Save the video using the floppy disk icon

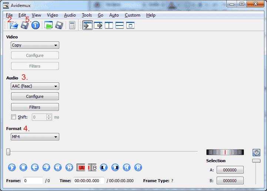(x=25, y=25)
